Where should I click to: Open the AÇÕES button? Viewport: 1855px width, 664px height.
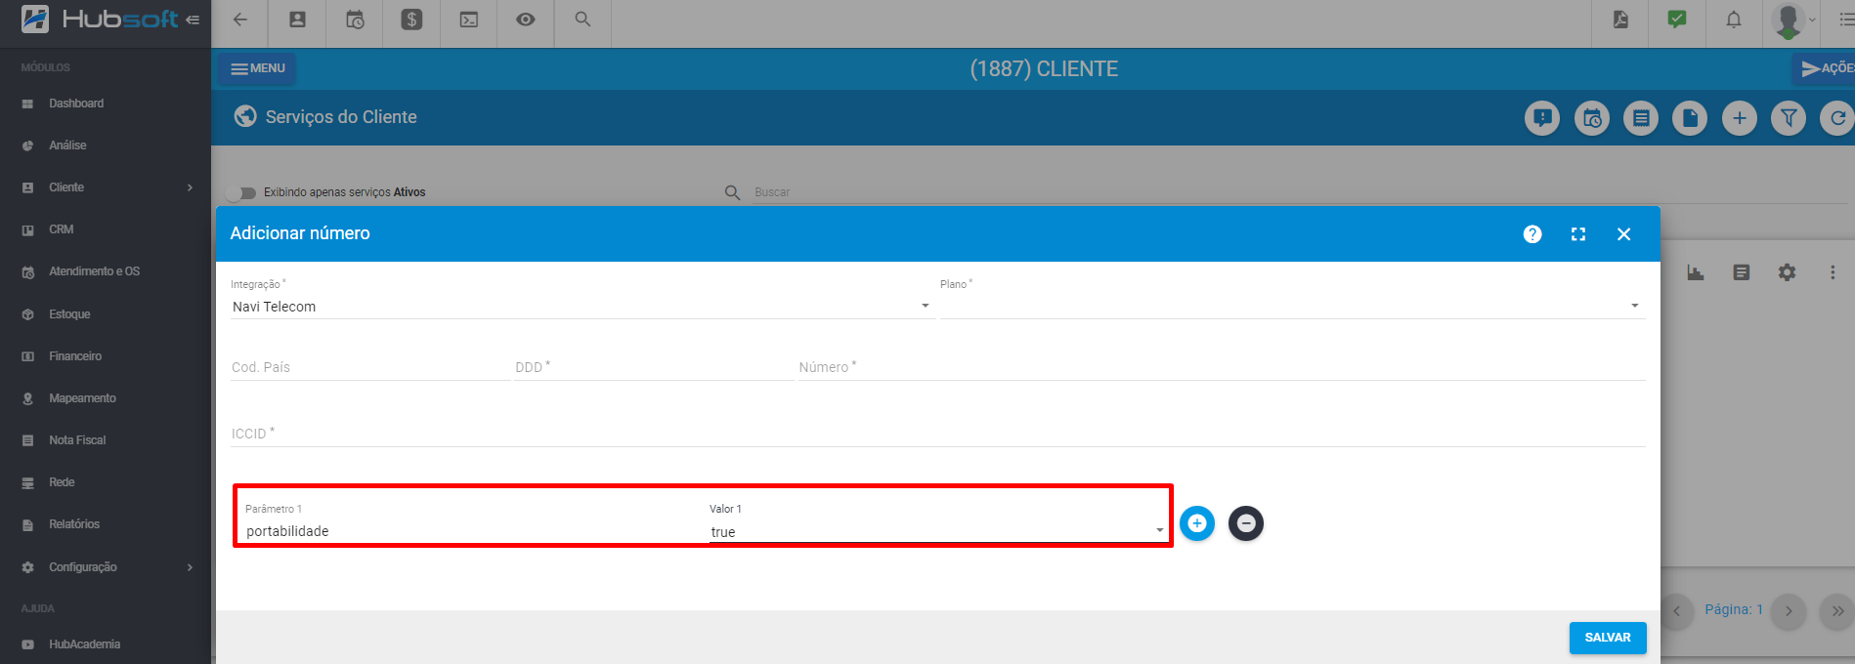(x=1825, y=68)
